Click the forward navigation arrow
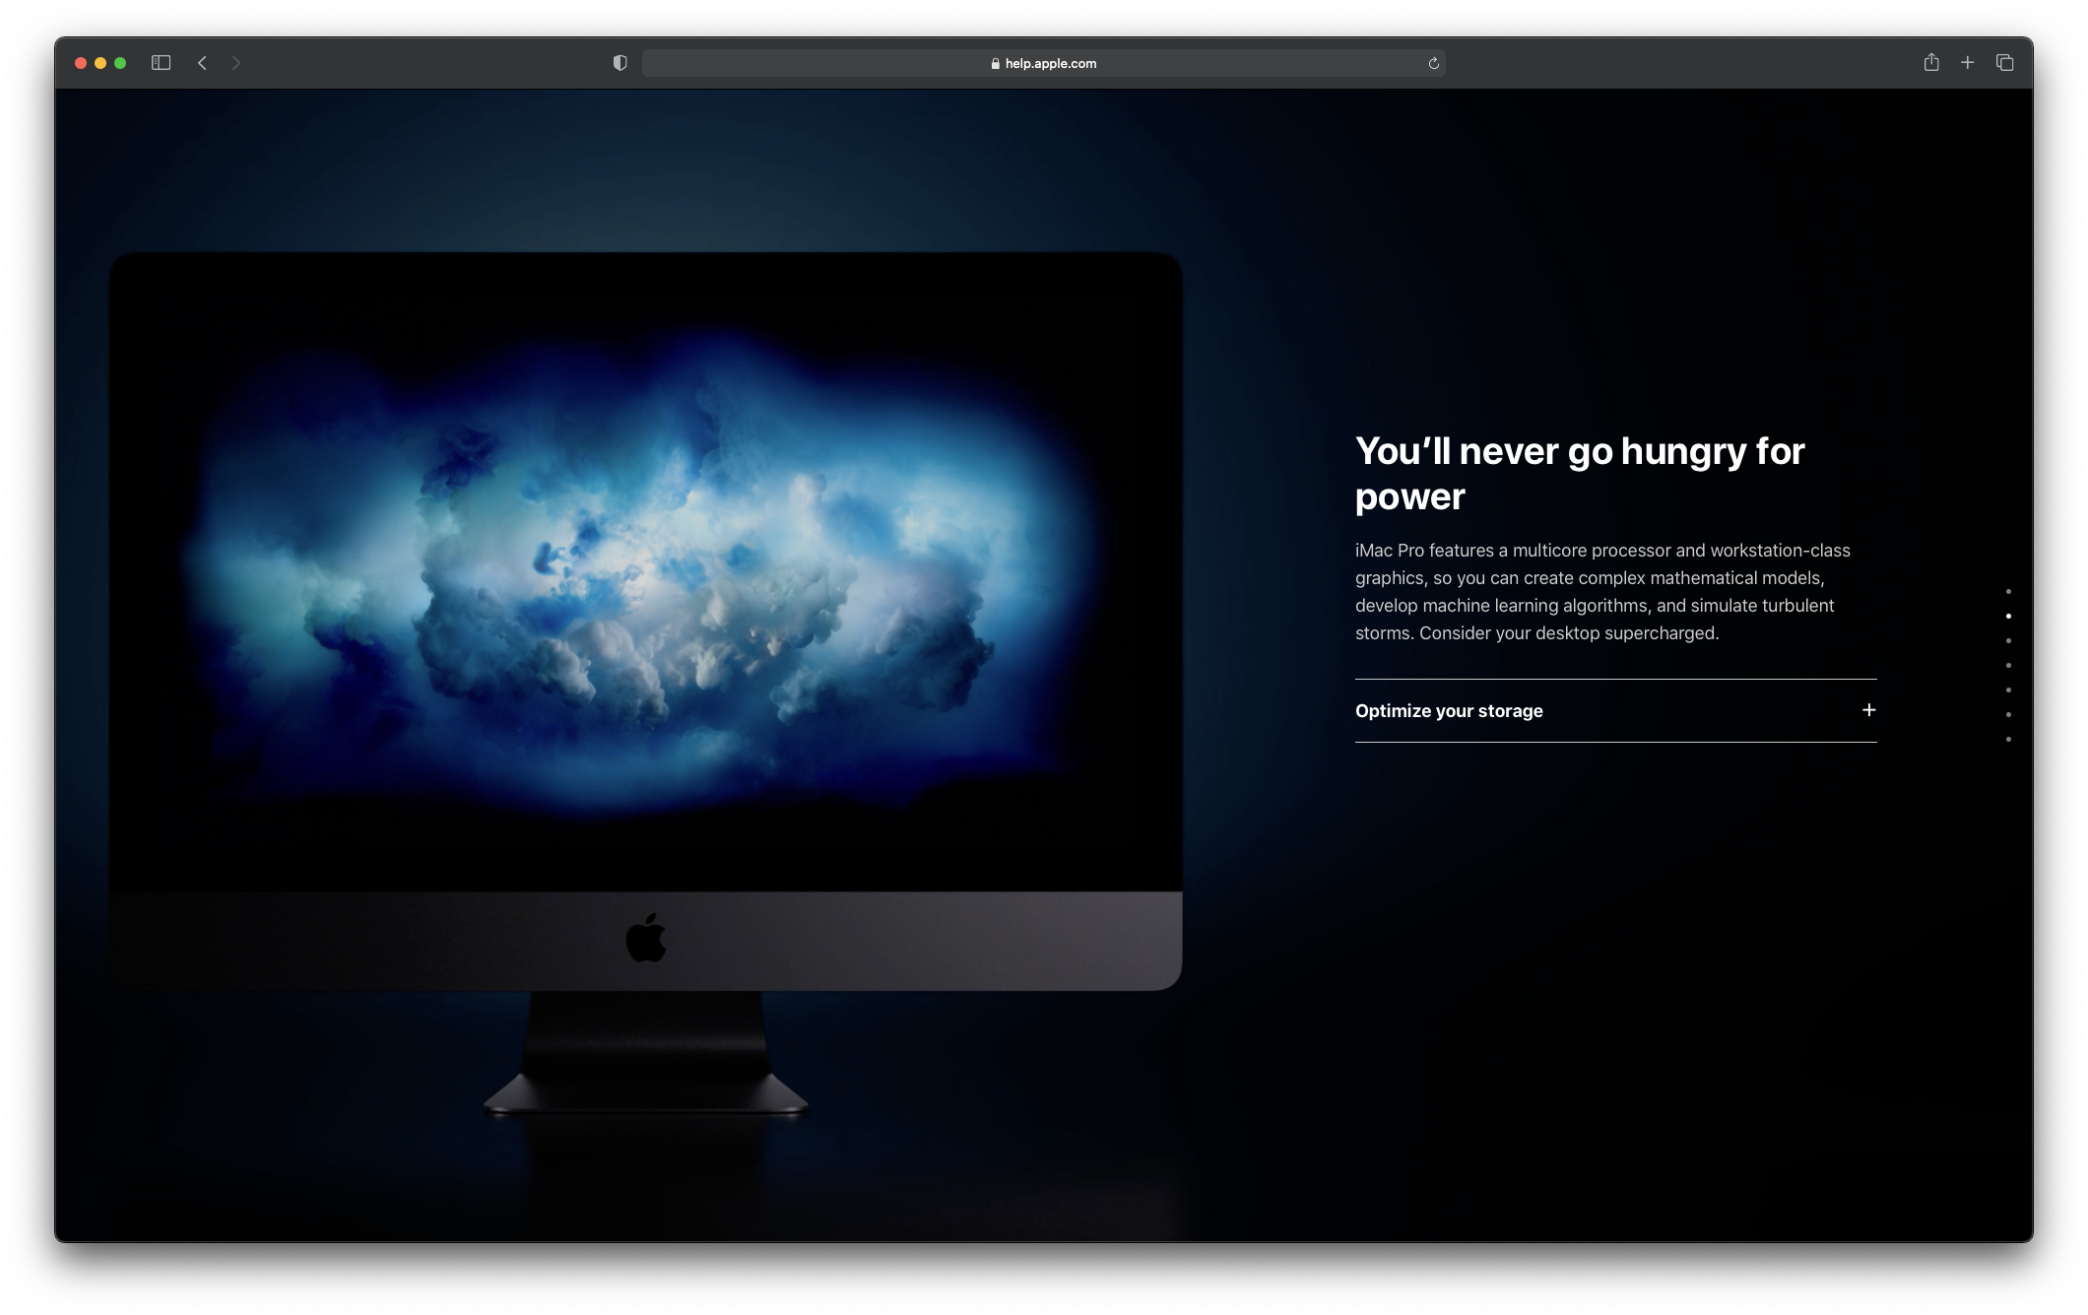The image size is (2088, 1315). pos(235,63)
